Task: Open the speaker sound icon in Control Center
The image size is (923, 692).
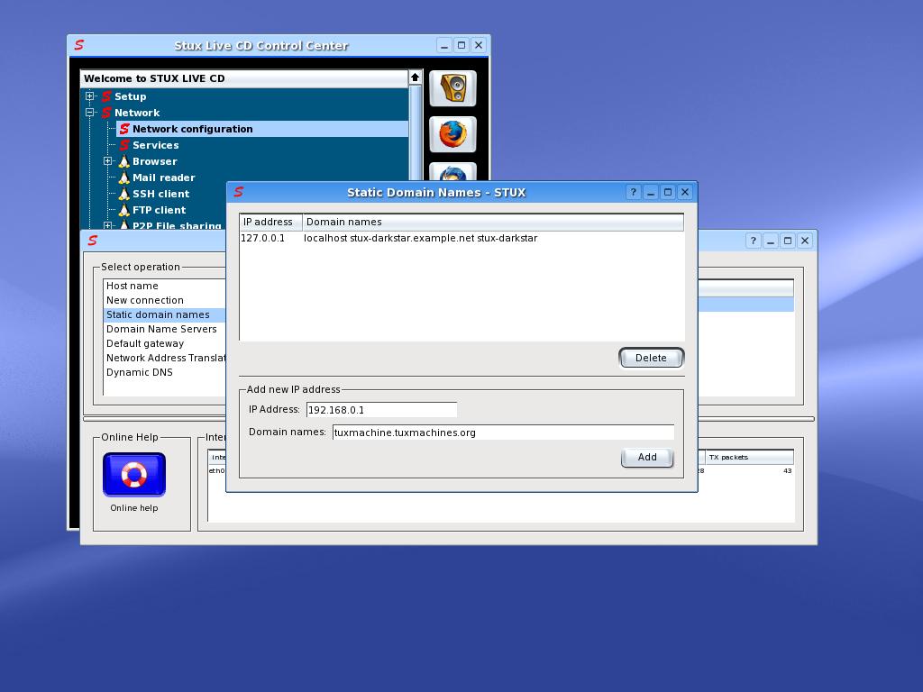Action: tap(452, 88)
